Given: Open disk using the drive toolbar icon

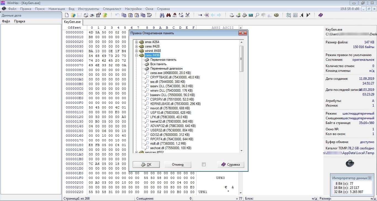Looking at the screenshot, I should tap(232, 15).
